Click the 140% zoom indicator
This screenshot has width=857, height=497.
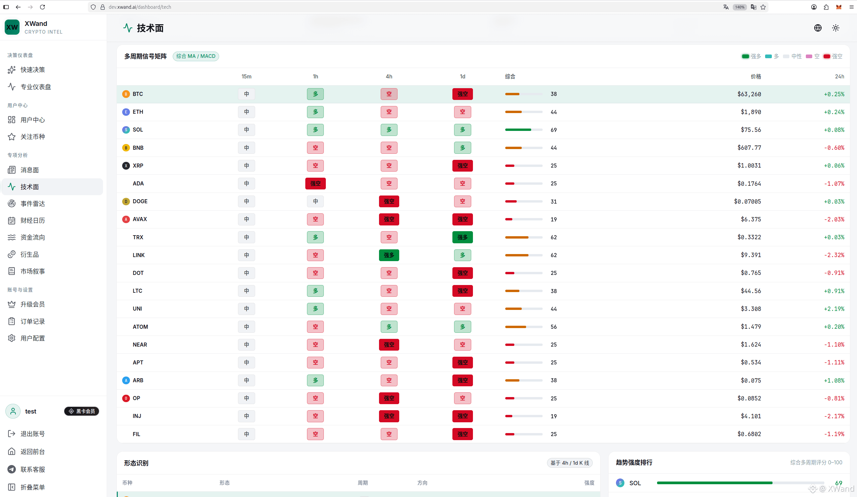tap(740, 7)
